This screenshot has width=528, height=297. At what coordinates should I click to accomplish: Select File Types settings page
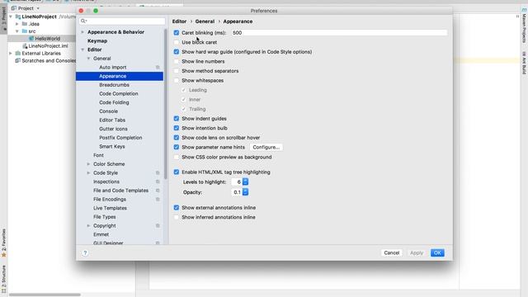pyautogui.click(x=105, y=217)
